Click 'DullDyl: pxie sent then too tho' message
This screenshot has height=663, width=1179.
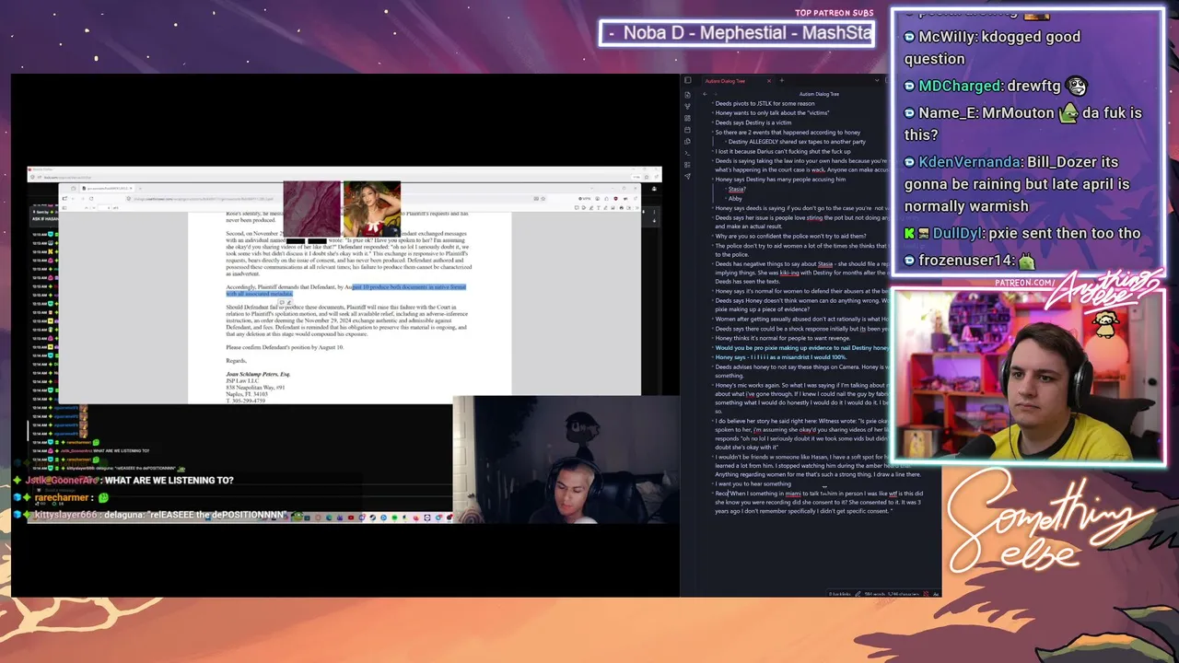point(1022,234)
